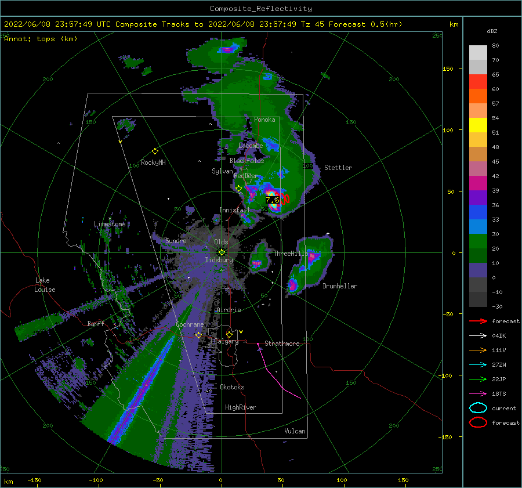Screen dimensions: 522x488
Task: Click the Calgary city label
Action: pyautogui.click(x=226, y=341)
